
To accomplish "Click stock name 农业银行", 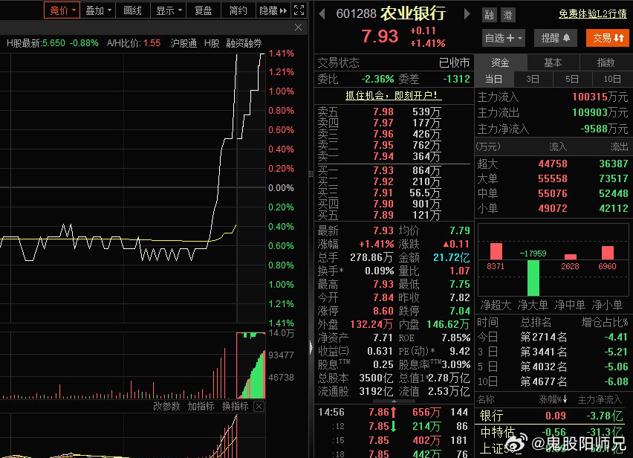I will tap(413, 13).
